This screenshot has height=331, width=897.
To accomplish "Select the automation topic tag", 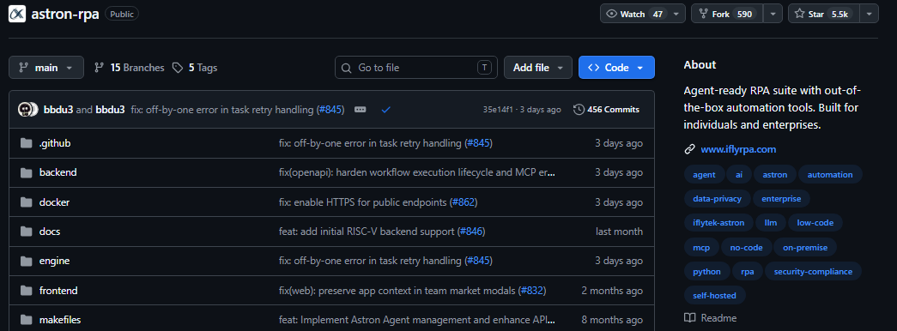I will point(830,174).
